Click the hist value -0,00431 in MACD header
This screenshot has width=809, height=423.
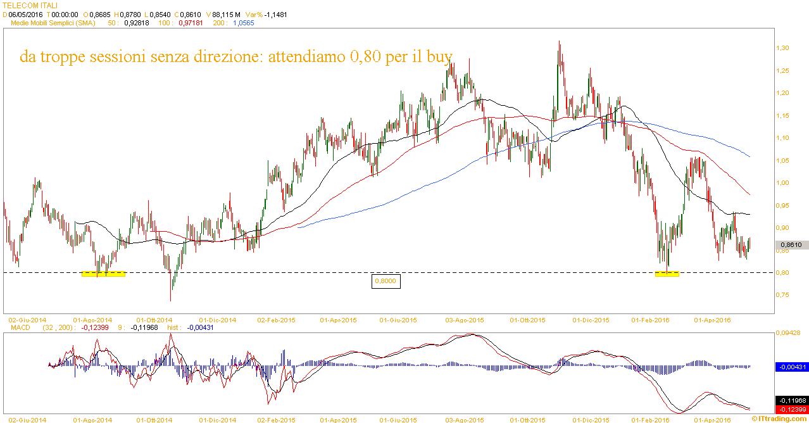coord(200,327)
